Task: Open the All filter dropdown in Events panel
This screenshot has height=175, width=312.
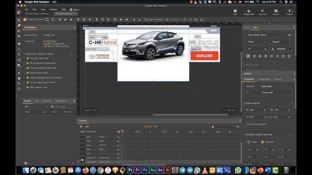Action: (x=36, y=106)
